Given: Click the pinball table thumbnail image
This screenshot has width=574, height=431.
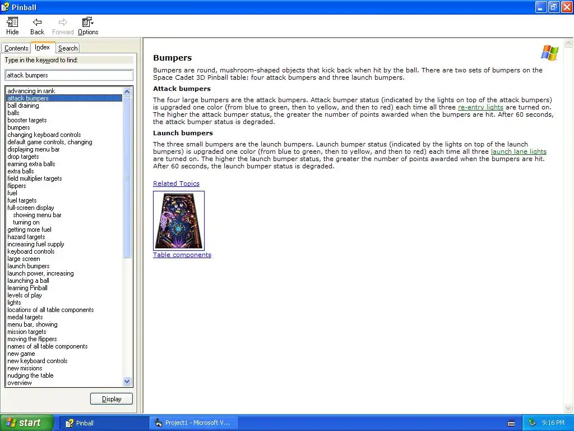Looking at the screenshot, I should pos(179,221).
